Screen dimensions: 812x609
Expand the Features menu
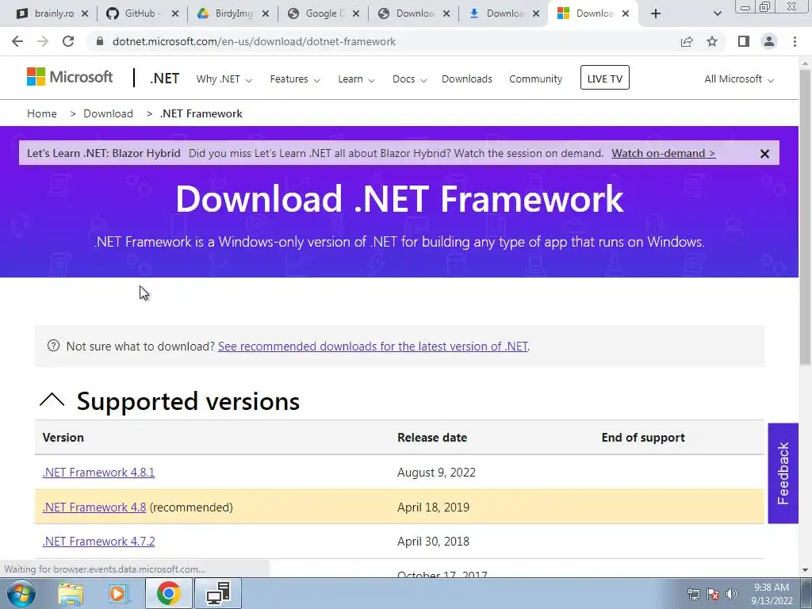[295, 79]
